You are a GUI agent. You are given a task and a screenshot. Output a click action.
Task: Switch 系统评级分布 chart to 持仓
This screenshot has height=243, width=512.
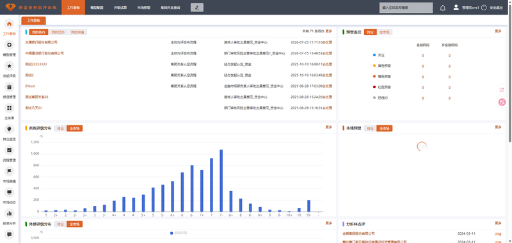[x=60, y=128]
